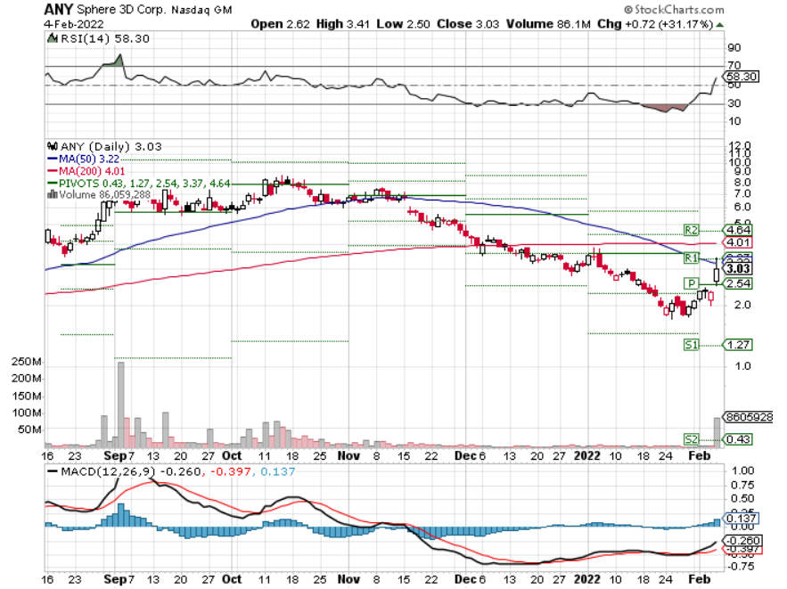Click the Feb label on the MACD panel axis
The image size is (787, 589).
[699, 579]
